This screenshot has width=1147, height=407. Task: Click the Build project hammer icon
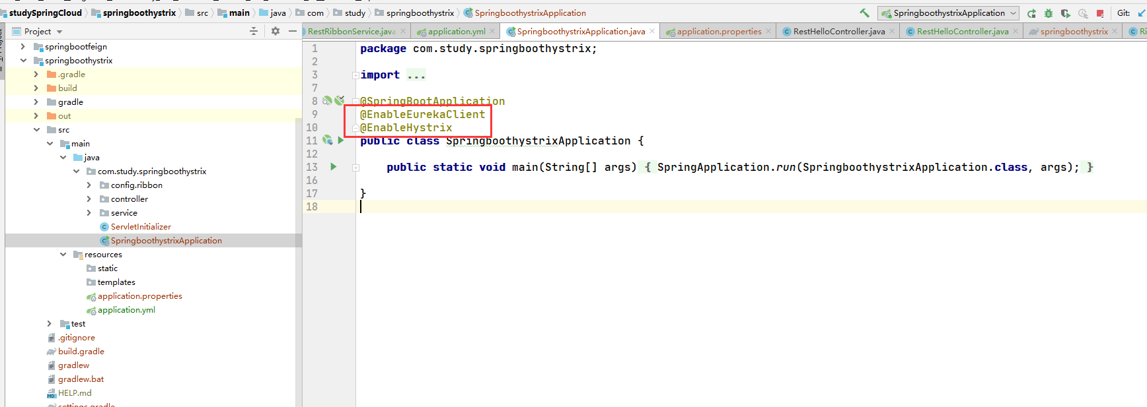[x=864, y=13]
